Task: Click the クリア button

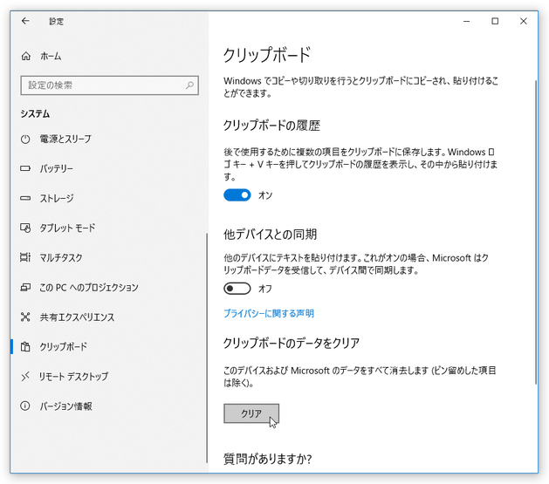Action: pos(251,413)
